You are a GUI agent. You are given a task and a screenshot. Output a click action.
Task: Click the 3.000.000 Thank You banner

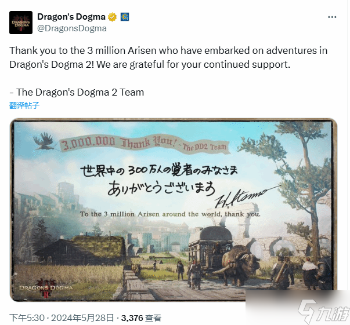[x=145, y=144]
